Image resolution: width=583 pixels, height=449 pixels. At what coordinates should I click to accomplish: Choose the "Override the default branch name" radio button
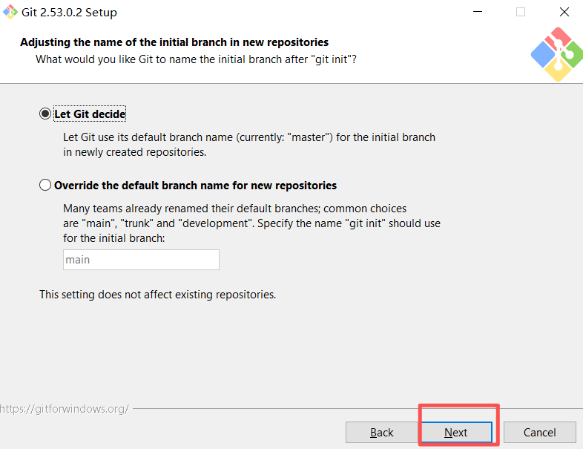[46, 186]
